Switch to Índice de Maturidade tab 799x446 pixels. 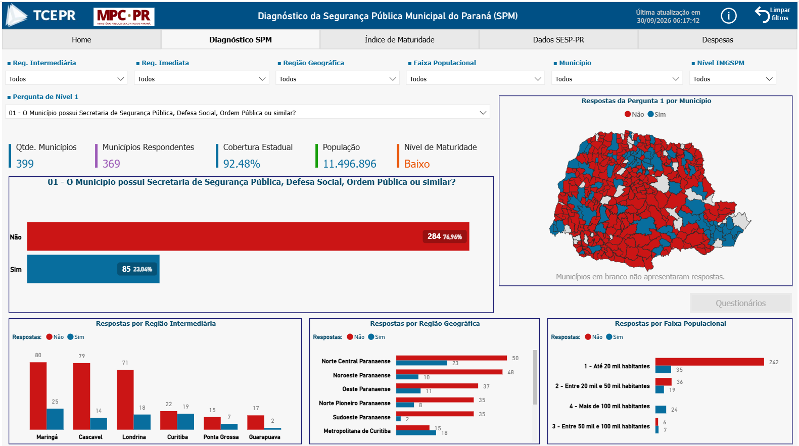[399, 39]
